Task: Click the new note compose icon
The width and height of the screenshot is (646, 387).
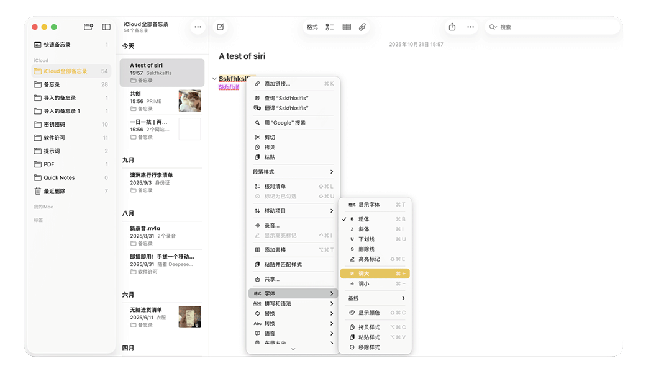Action: point(220,27)
